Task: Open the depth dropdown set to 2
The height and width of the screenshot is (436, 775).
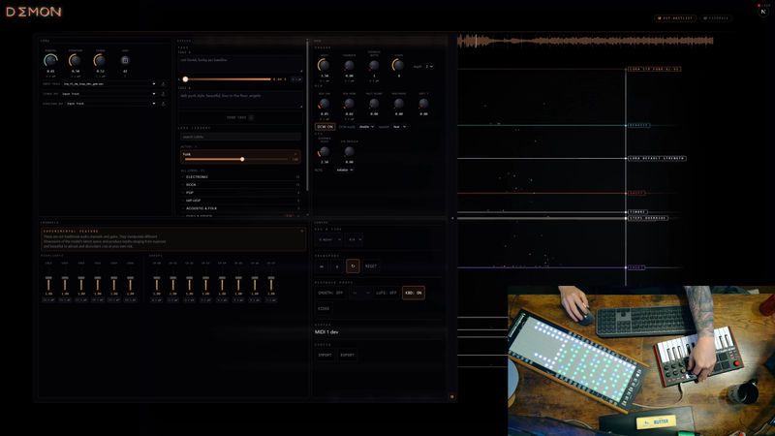Action: (429, 66)
